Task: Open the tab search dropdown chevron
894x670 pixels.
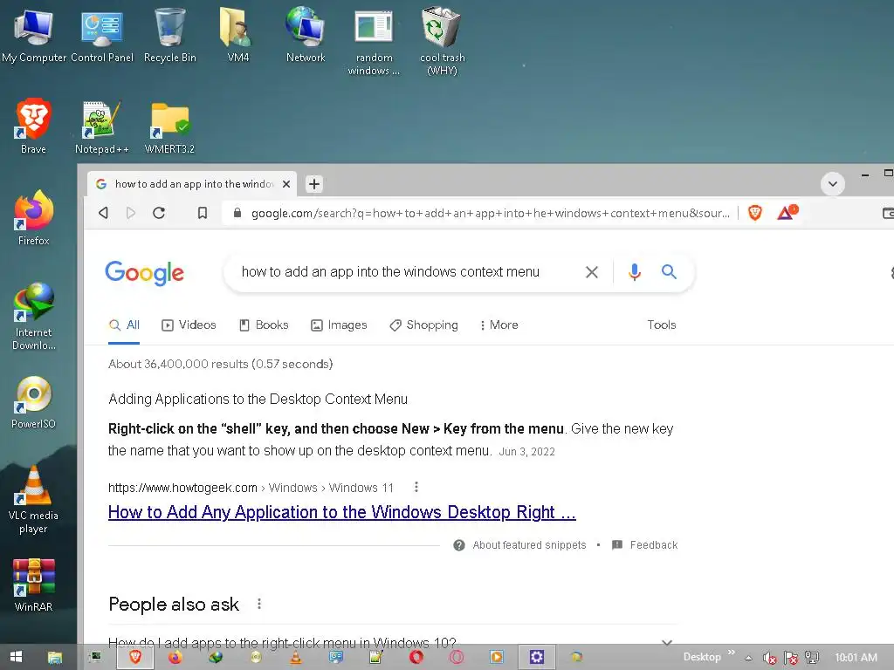Action: pyautogui.click(x=832, y=184)
